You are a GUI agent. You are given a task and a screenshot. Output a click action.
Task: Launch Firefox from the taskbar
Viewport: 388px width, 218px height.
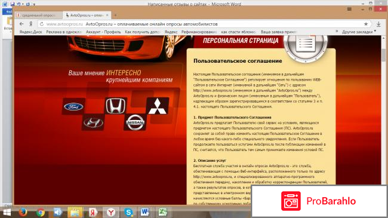pyautogui.click(x=23, y=212)
